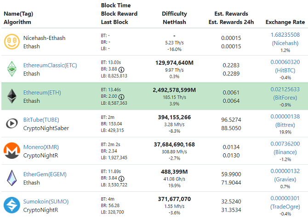Select the 0.2283 estimated reward value
This screenshot has width=308, height=218.
(x=231, y=65)
